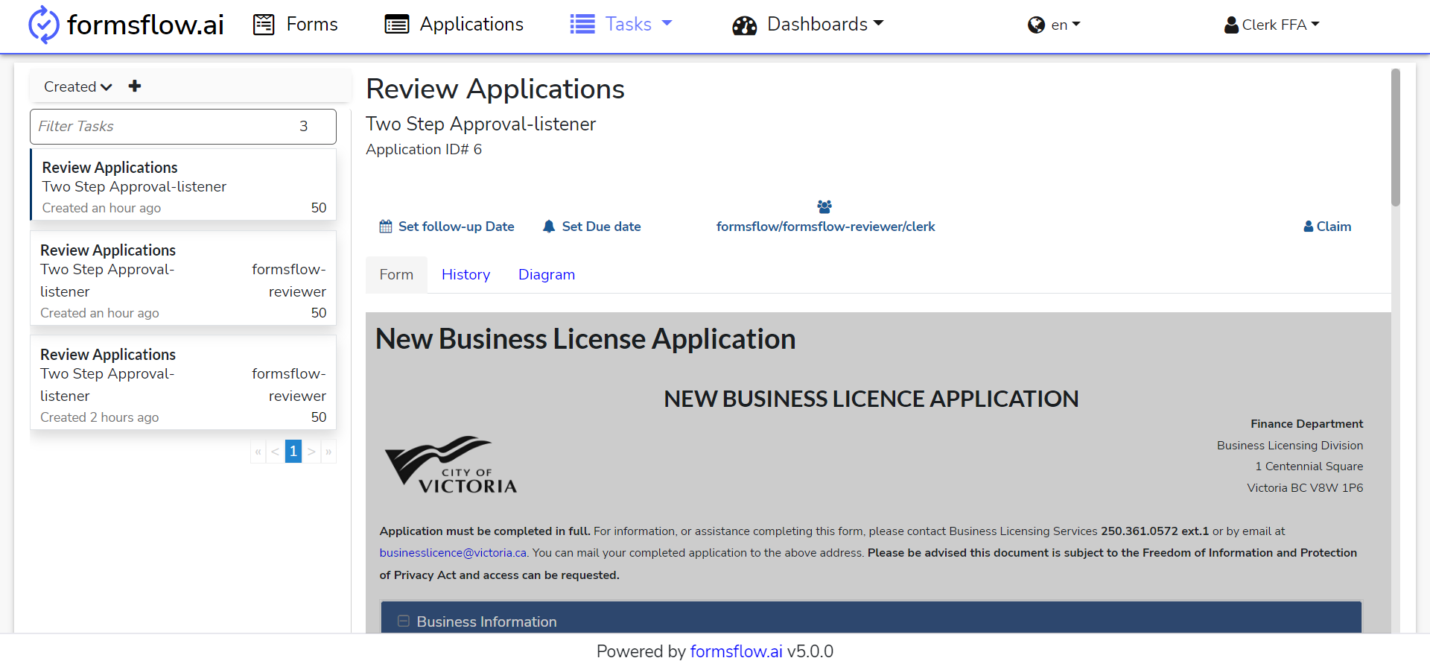This screenshot has height=661, width=1430.
Task: Click the globe language icon
Action: click(x=1036, y=25)
